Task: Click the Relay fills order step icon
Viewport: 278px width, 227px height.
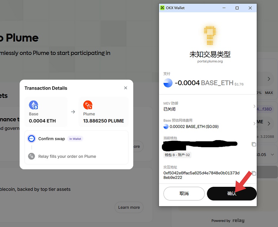Action: (x=32, y=156)
